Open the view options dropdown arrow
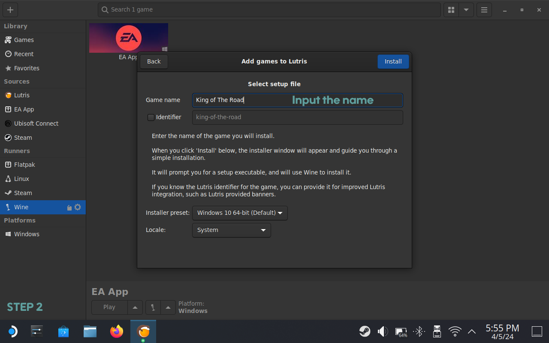The image size is (549, 343). coord(466,10)
